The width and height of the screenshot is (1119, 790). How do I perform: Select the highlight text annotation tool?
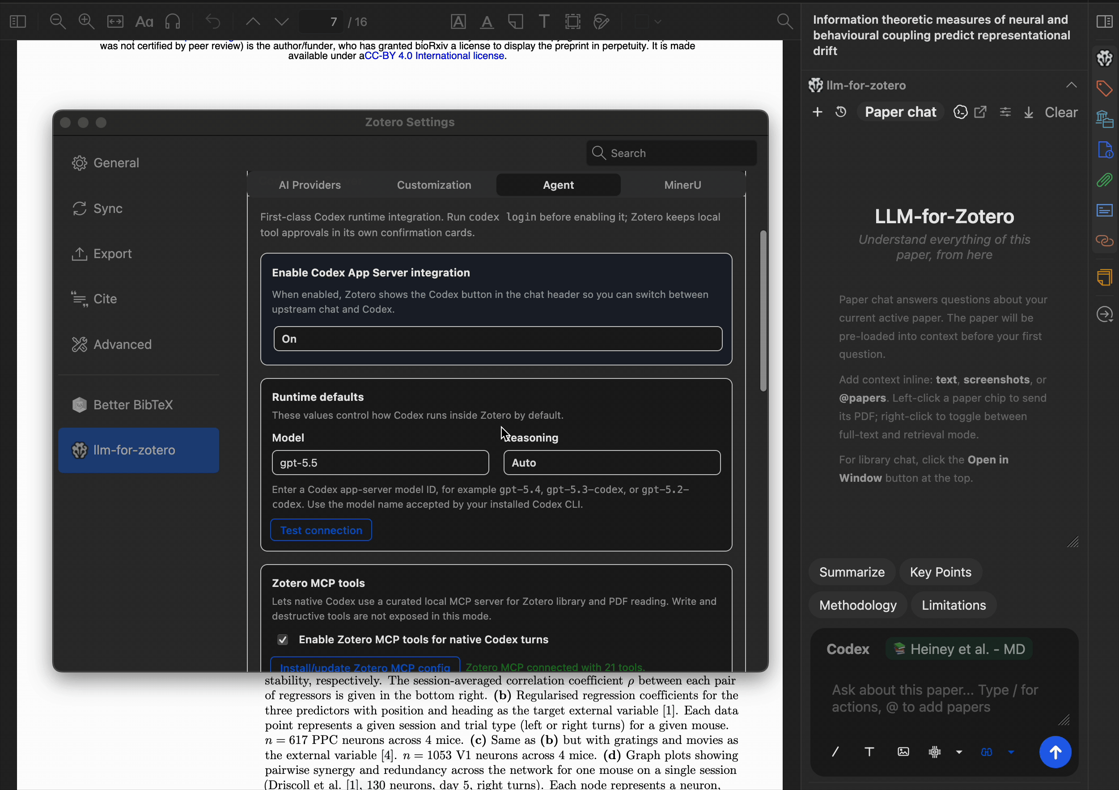pos(458,21)
